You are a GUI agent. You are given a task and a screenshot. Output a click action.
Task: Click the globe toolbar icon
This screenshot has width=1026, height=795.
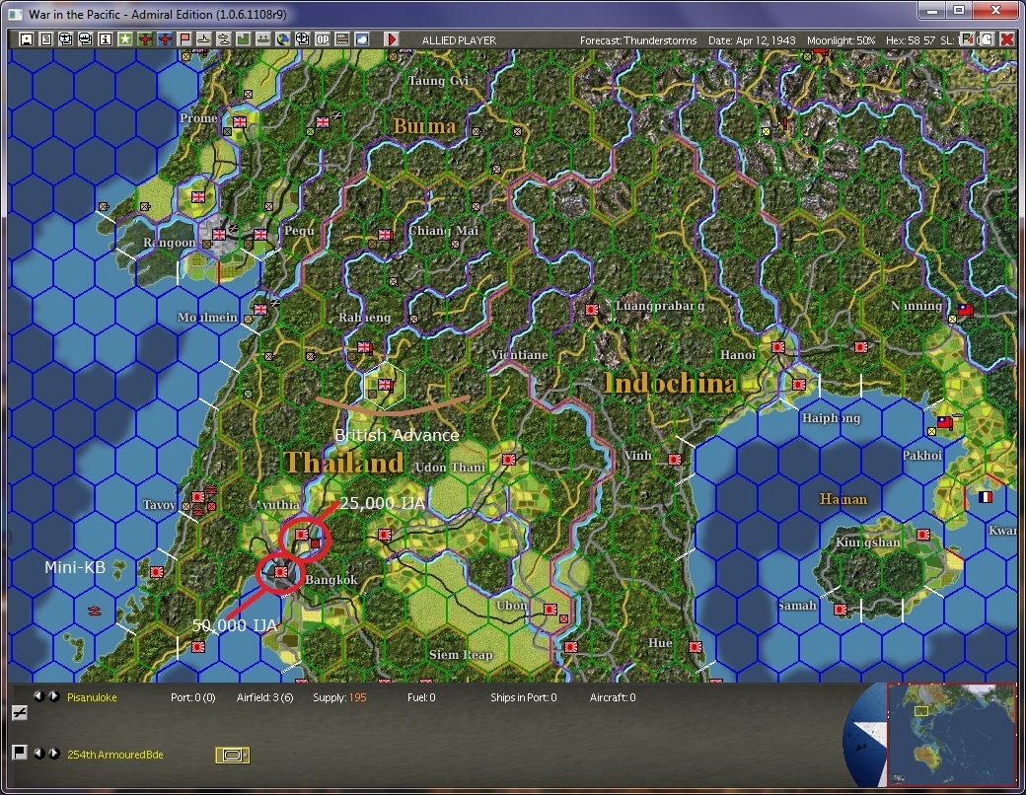pos(282,39)
